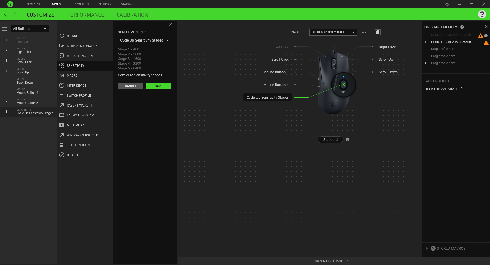
Task: Click the Cycle Up Sensitivity Stages label
Action: click(x=267, y=97)
